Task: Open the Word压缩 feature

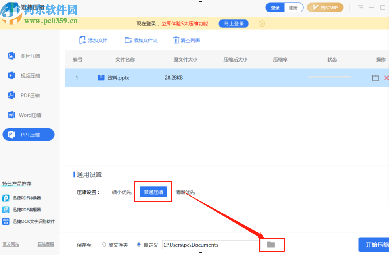Action: pos(28,115)
